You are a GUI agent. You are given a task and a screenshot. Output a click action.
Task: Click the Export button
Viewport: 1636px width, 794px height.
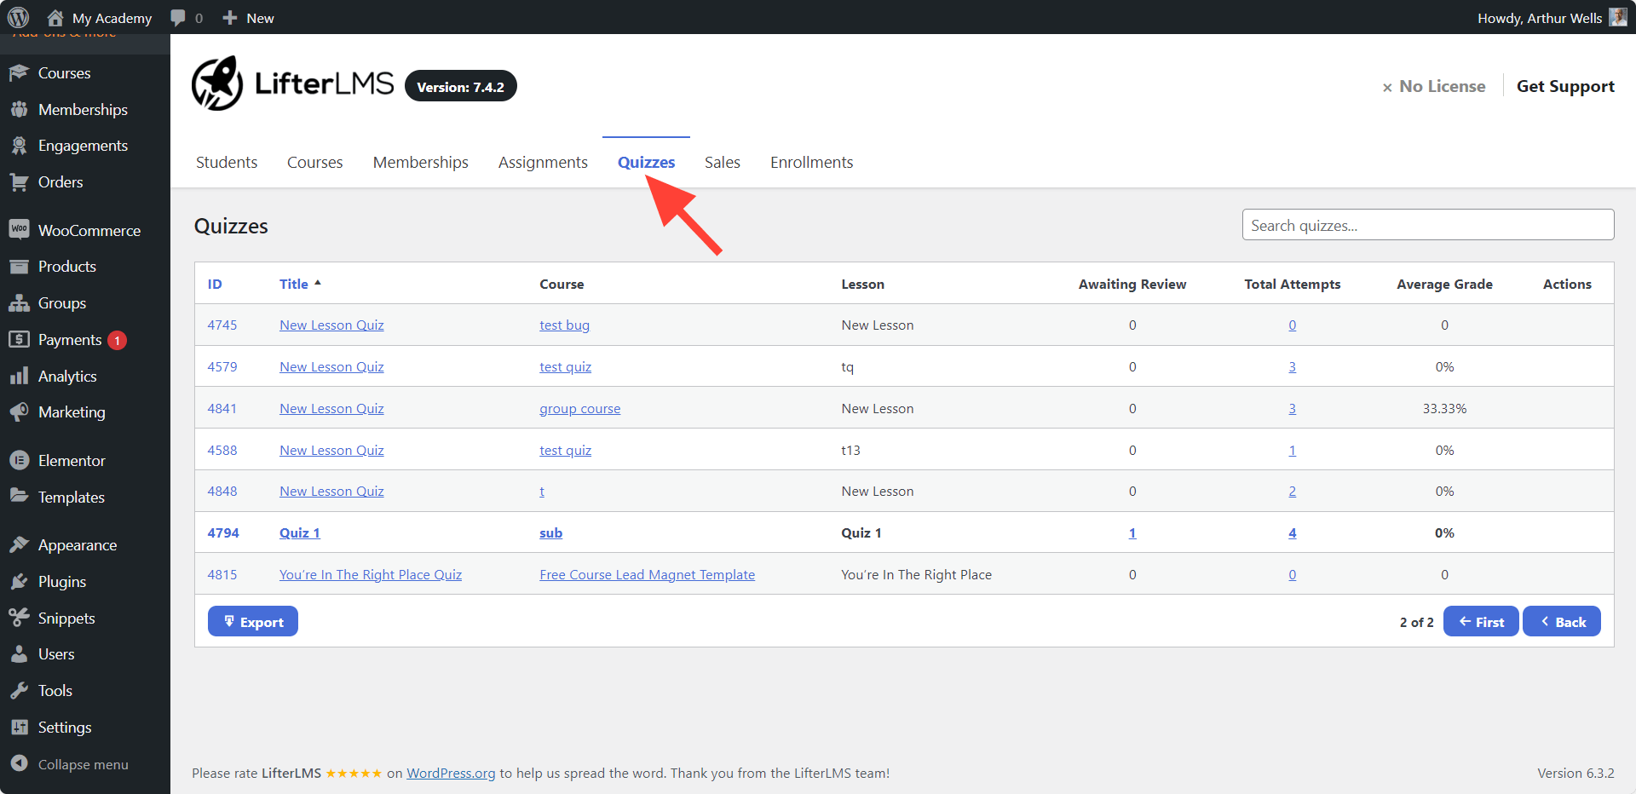[x=253, y=622]
